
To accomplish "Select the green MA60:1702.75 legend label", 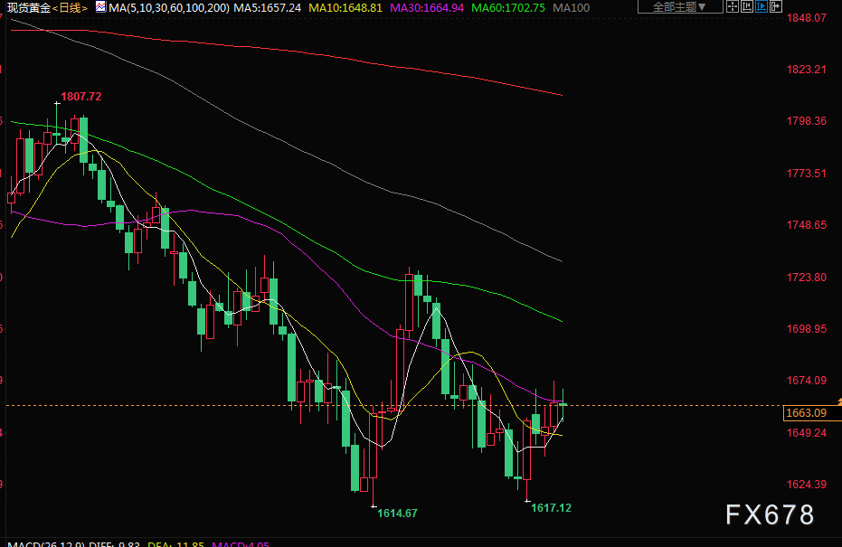I will pyautogui.click(x=507, y=7).
